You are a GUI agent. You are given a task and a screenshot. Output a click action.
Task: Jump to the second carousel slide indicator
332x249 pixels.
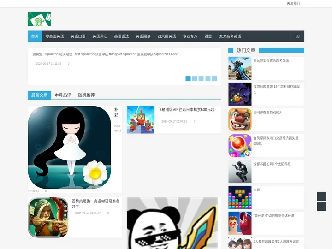[x=195, y=78]
